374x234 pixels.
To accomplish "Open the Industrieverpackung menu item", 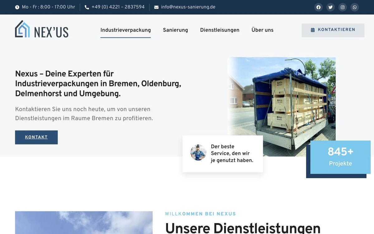I will tap(126, 30).
